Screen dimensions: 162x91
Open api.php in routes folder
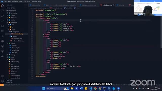coord(14,45)
